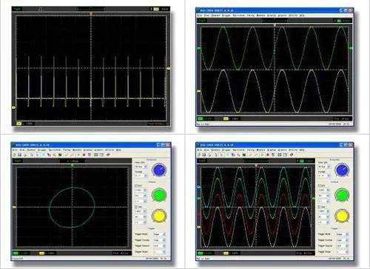Image resolution: width=370 pixels, height=269 pixels.
Task: Click the red stop icon in the bottom-right window toolbar
Action: tap(268, 155)
